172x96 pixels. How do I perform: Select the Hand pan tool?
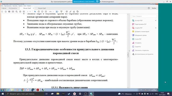[39, 11]
